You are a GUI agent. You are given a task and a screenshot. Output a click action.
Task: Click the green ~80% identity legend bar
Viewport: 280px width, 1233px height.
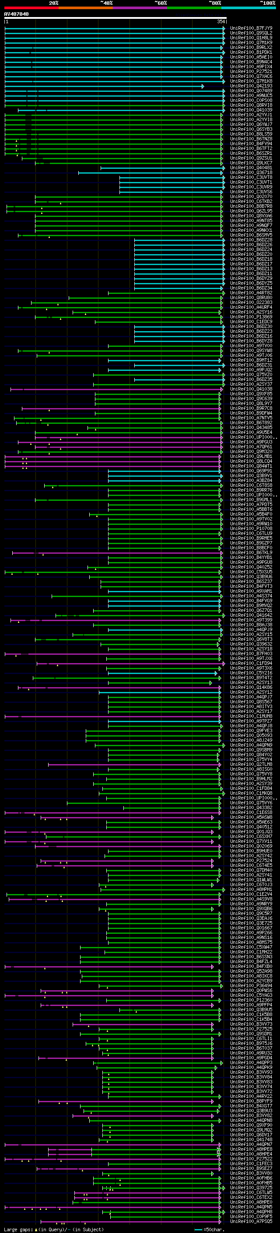tap(194, 8)
